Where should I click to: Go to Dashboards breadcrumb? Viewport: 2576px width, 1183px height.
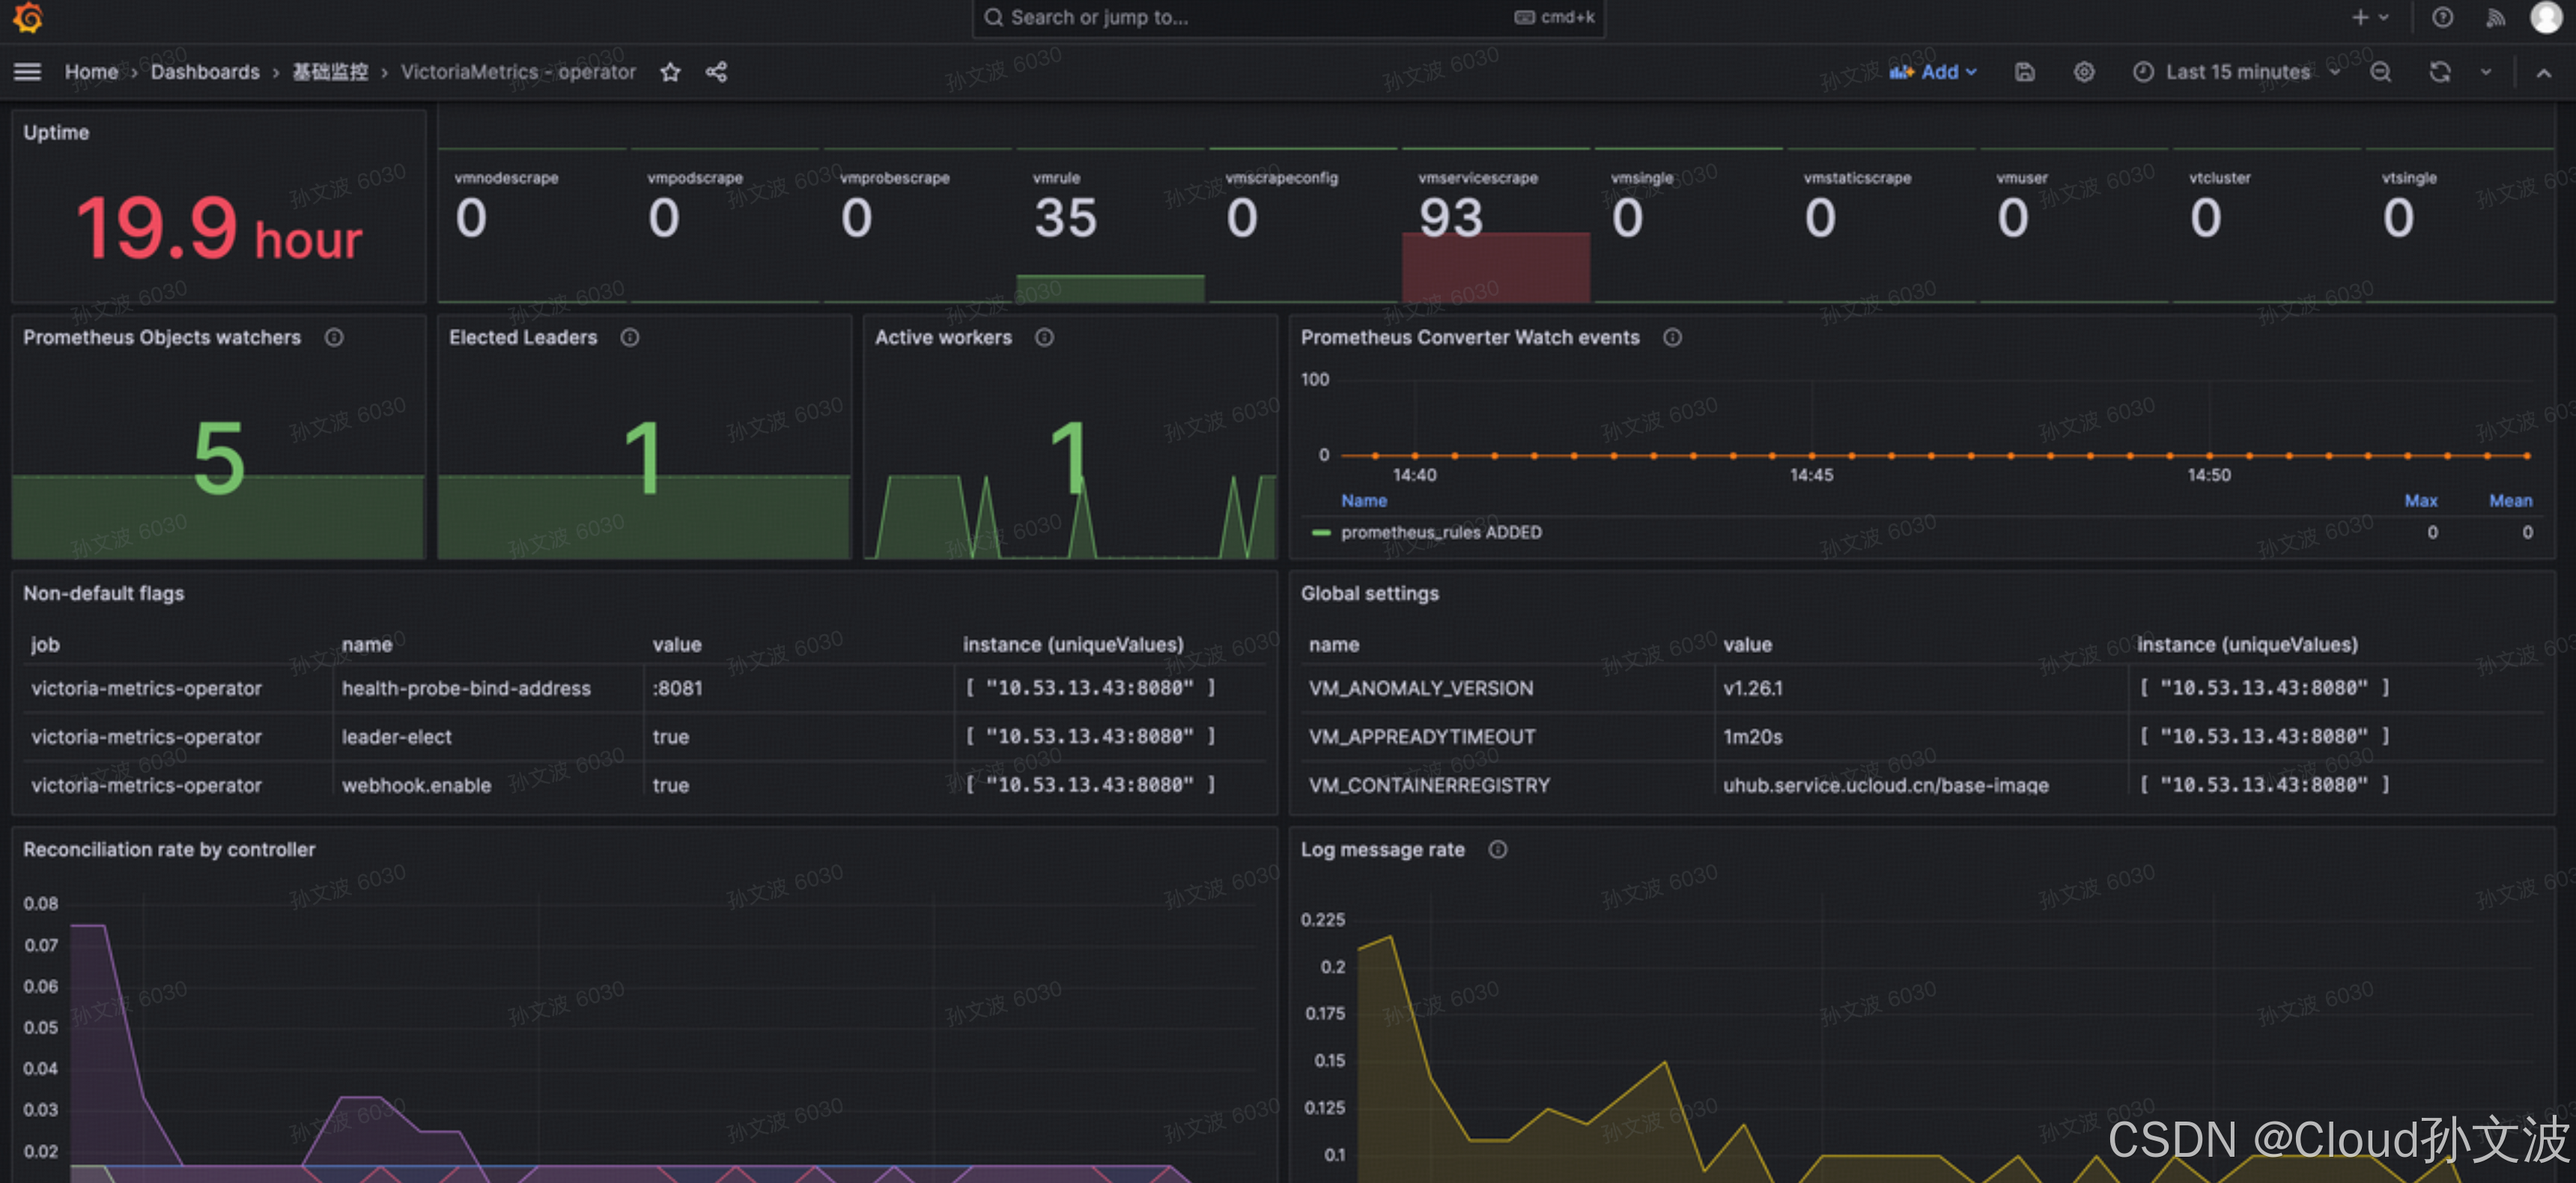(x=205, y=72)
